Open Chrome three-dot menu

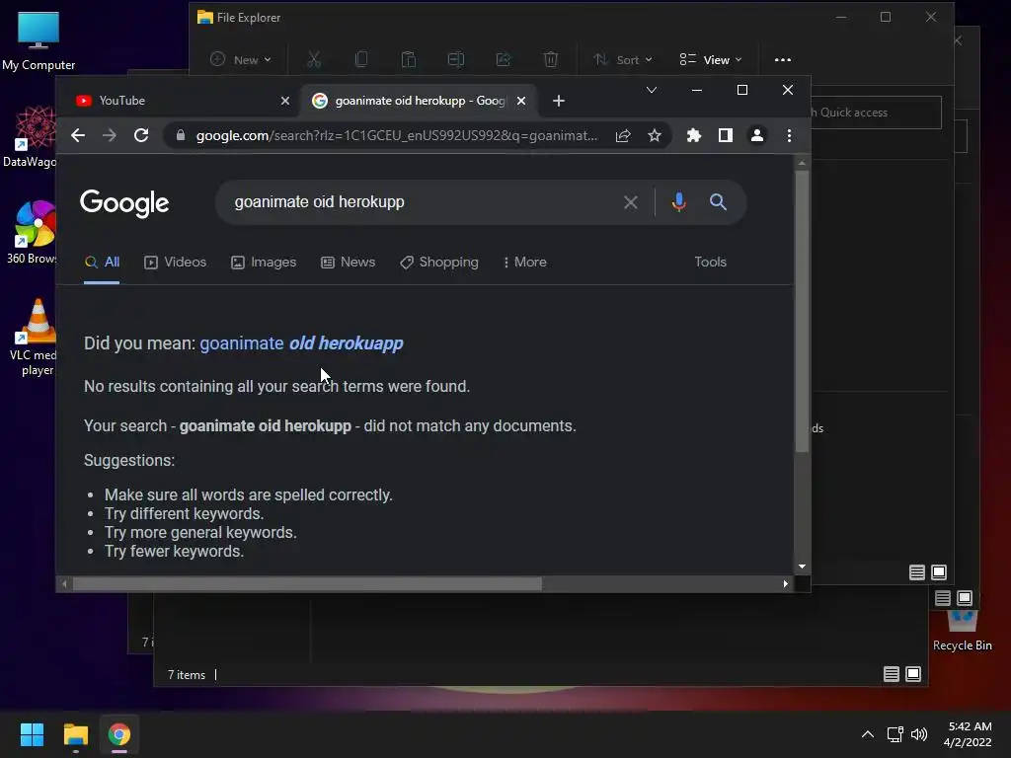(x=789, y=135)
